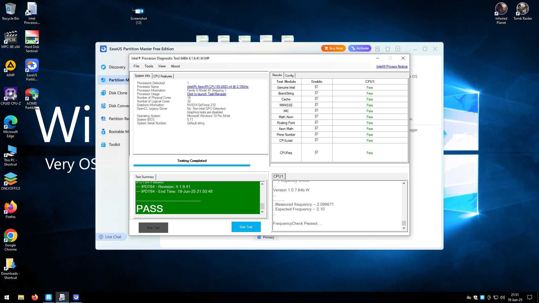Open Toolkit in EaseUS sidebar
The image size is (539, 303).
tap(113, 144)
